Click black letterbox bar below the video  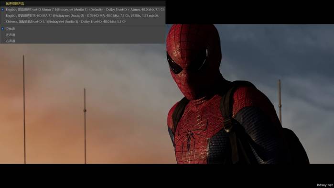point(167,176)
